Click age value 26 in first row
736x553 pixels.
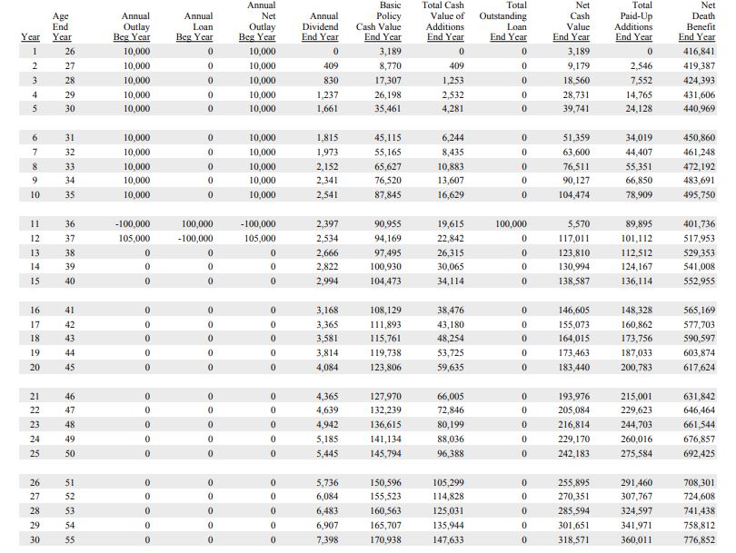[x=70, y=52]
